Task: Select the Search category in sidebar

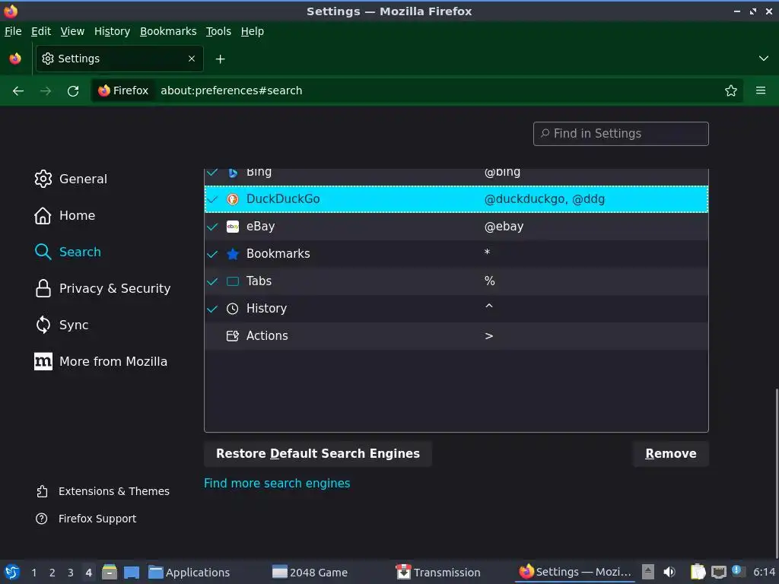Action: pyautogui.click(x=68, y=252)
